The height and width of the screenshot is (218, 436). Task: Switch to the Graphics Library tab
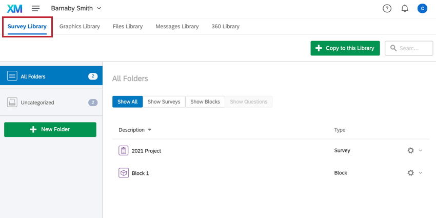click(x=80, y=26)
